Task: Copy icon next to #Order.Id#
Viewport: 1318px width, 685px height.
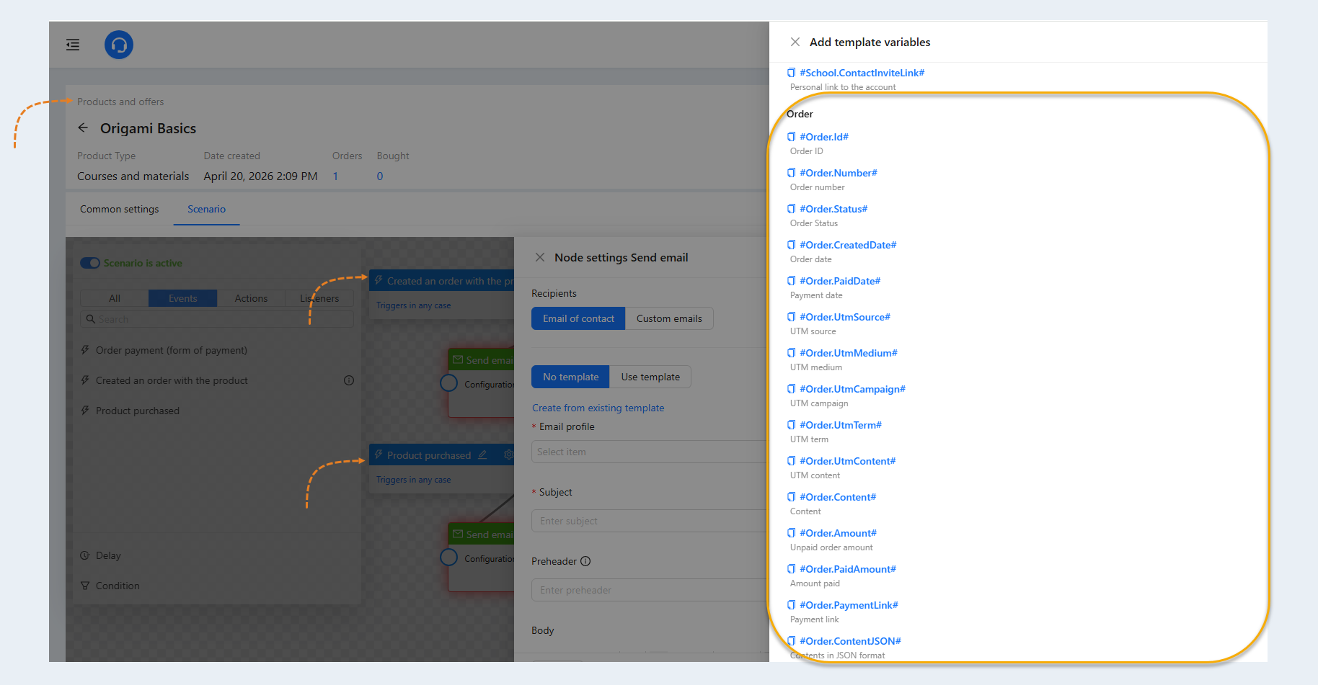Action: [792, 137]
